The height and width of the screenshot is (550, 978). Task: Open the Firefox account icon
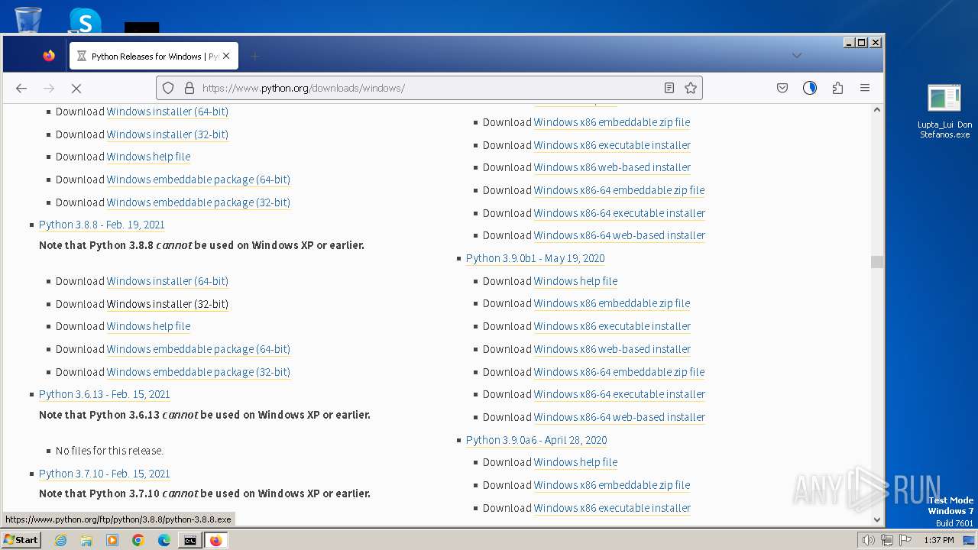coord(810,88)
